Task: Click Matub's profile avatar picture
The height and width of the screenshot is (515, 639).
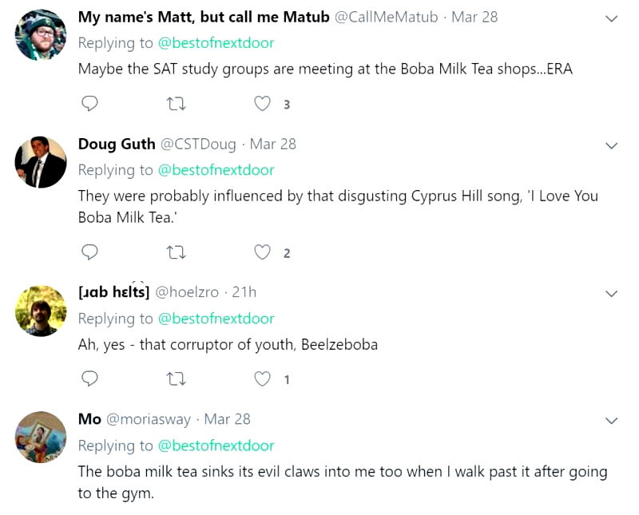Action: [41, 35]
